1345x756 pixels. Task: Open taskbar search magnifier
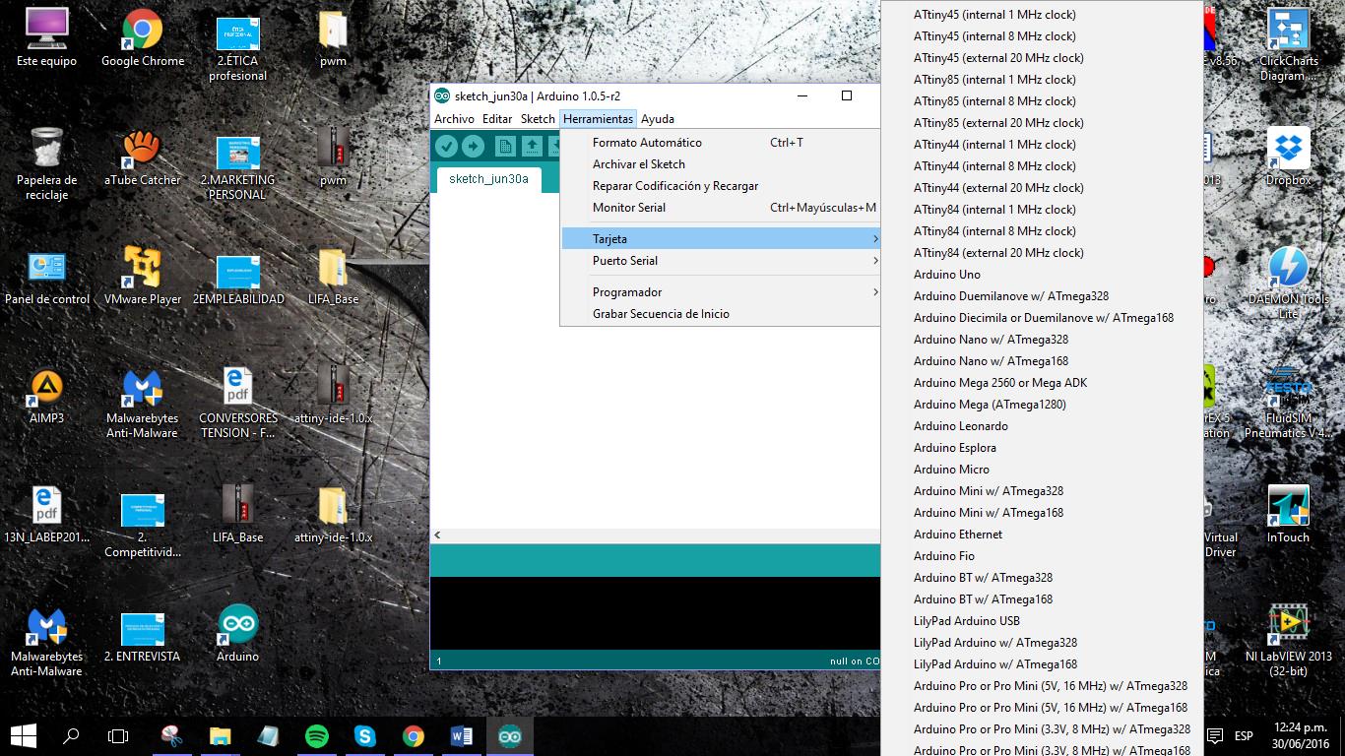(x=71, y=735)
